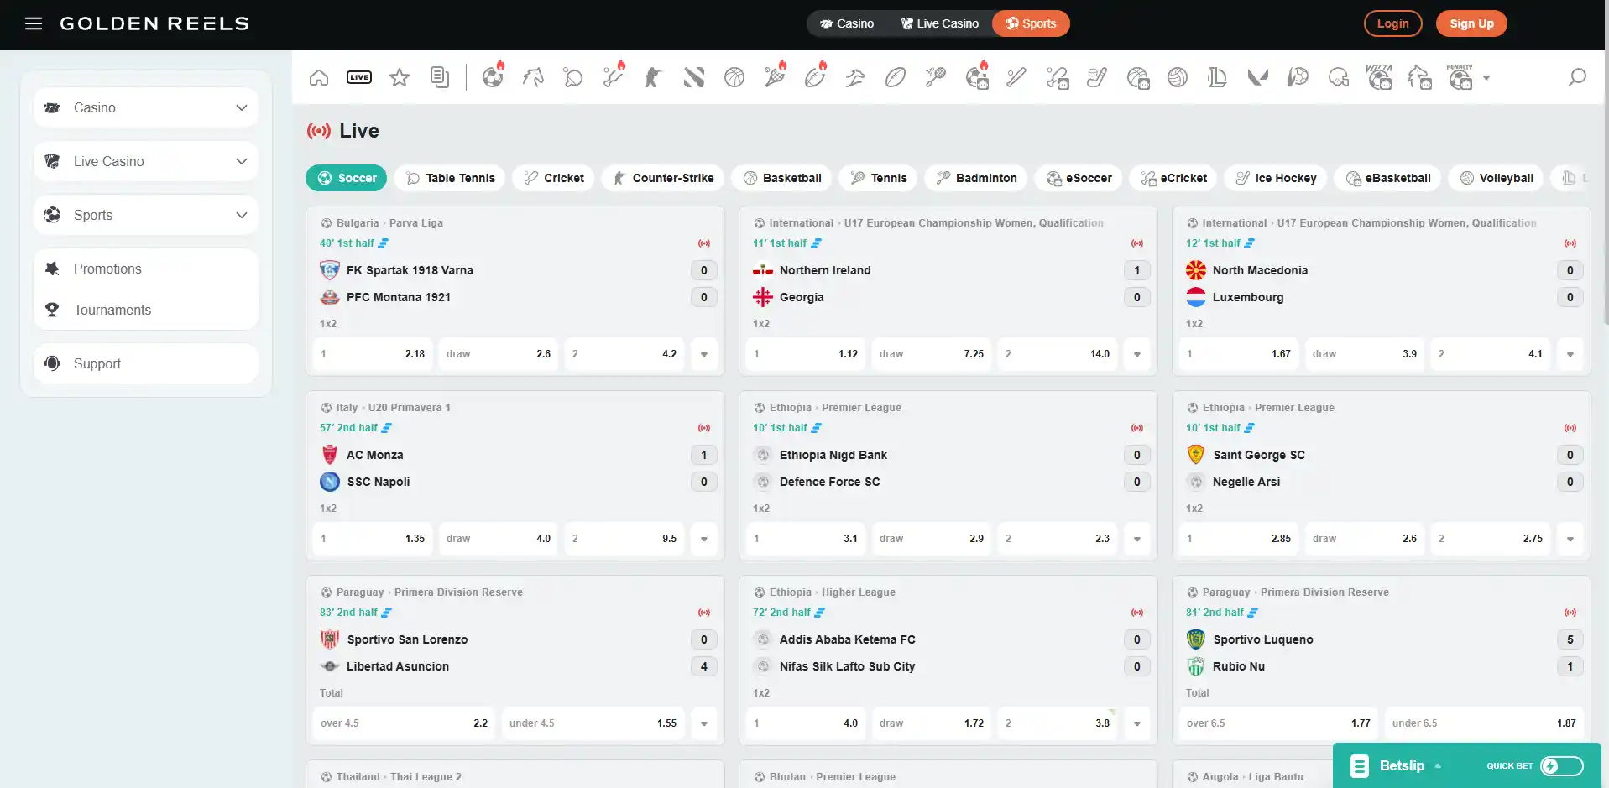Expand the Casino sidebar section
The width and height of the screenshot is (1609, 788).
click(146, 107)
